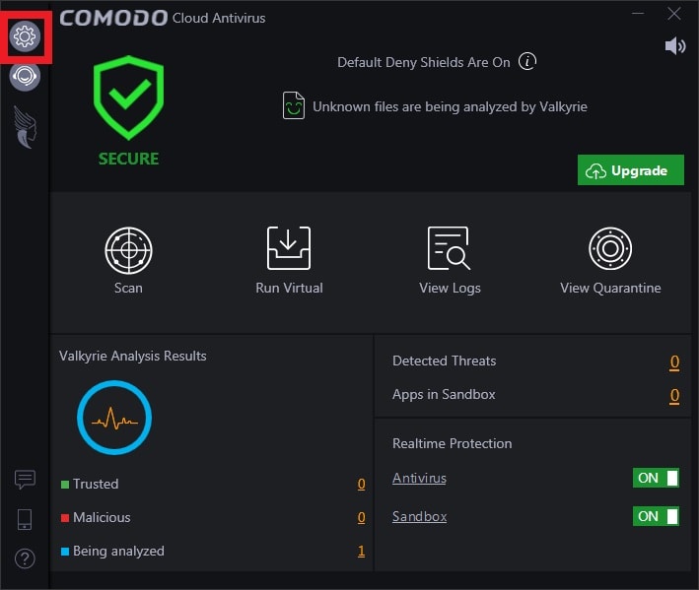Click the SECURE status text
The width and height of the screenshot is (699, 590).
[x=128, y=159]
